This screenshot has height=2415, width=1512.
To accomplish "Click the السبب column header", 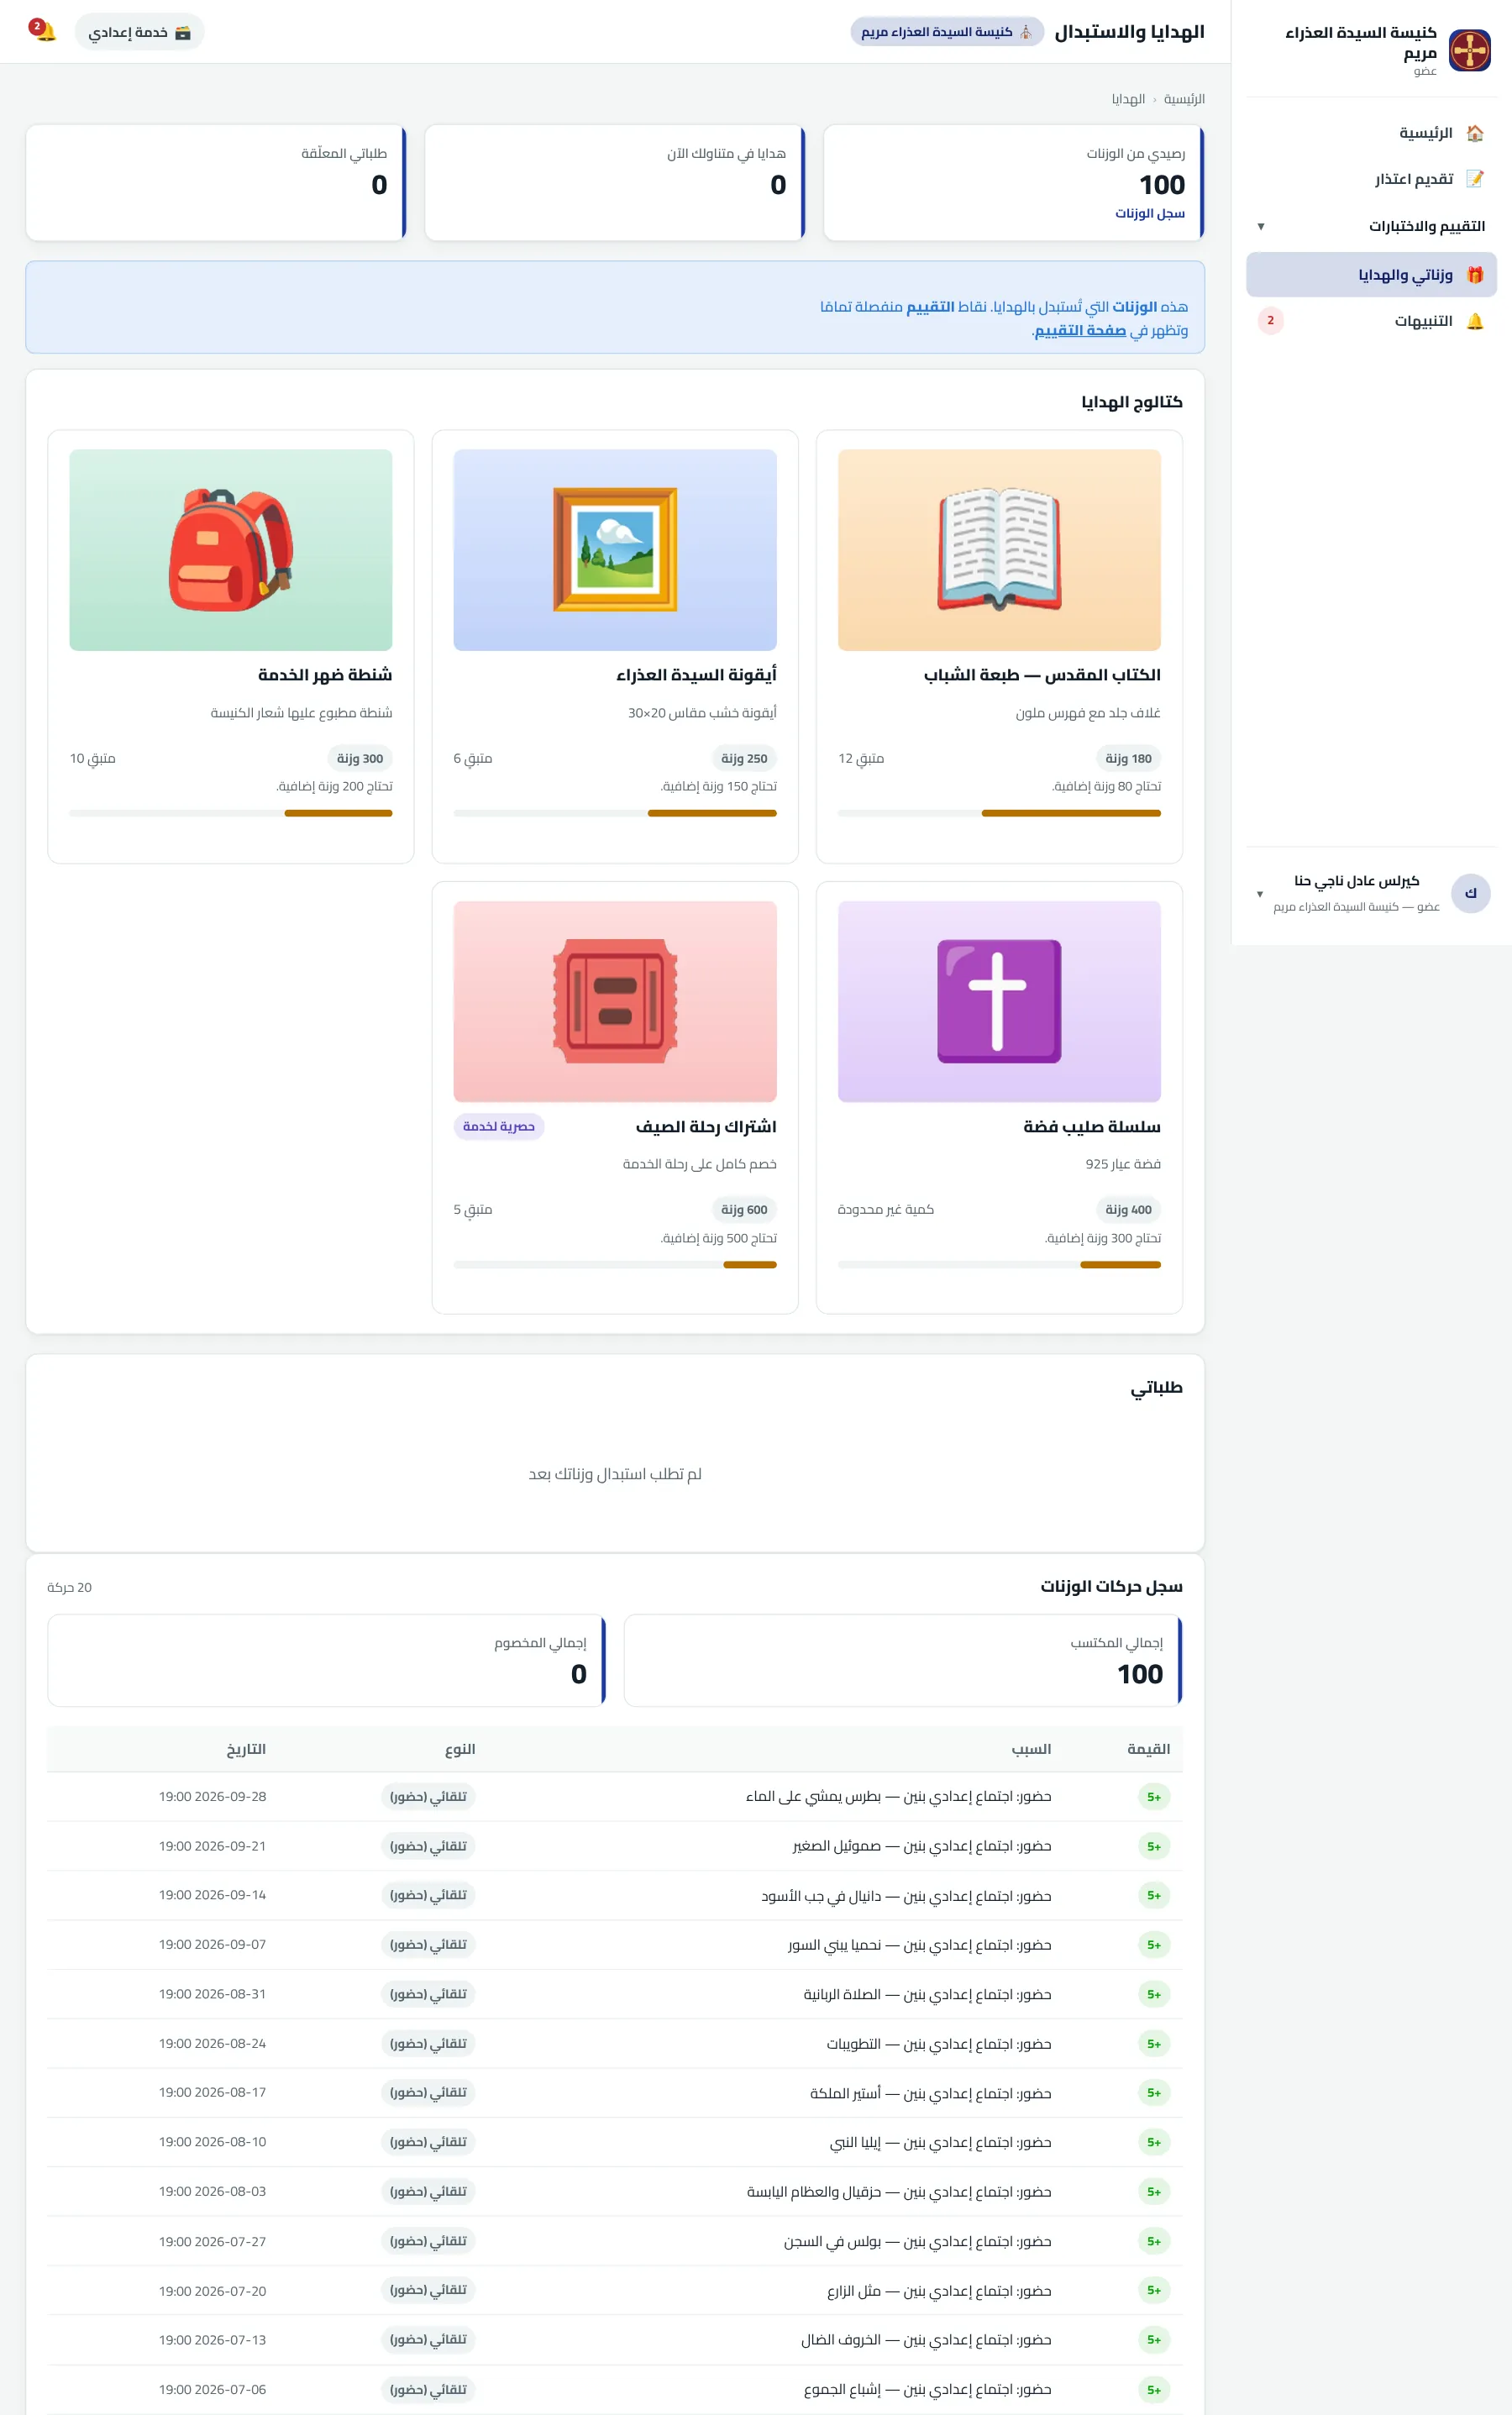I will coord(1031,1749).
